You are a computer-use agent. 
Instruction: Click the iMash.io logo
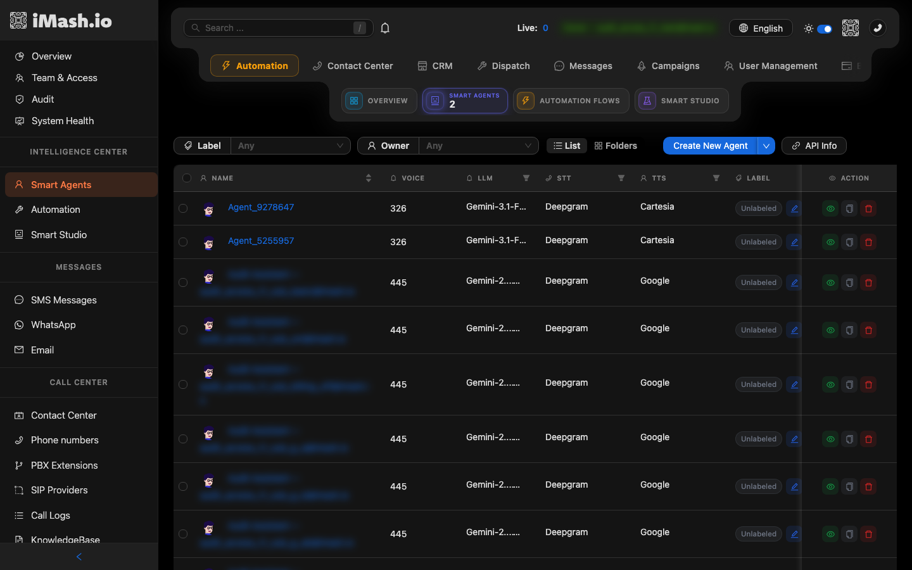pos(61,21)
